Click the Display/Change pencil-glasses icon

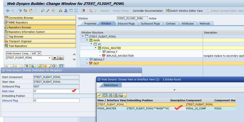coord(20,11)
